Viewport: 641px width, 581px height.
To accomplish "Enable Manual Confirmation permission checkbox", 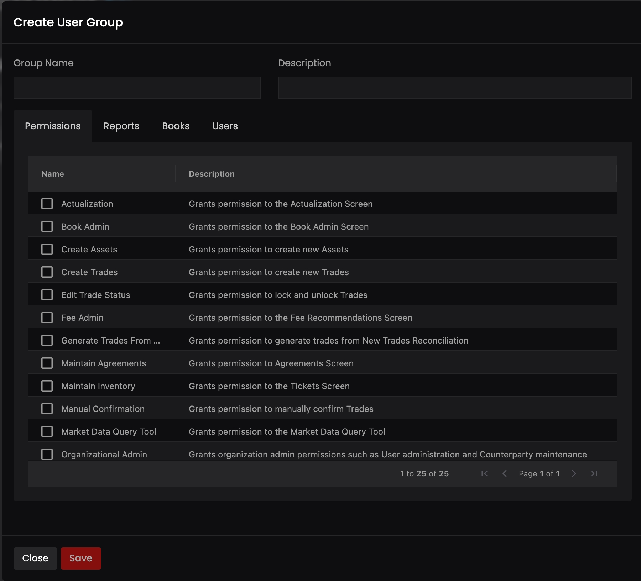I will [47, 409].
